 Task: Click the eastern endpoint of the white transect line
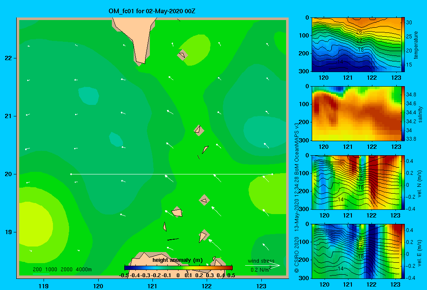point(272,174)
